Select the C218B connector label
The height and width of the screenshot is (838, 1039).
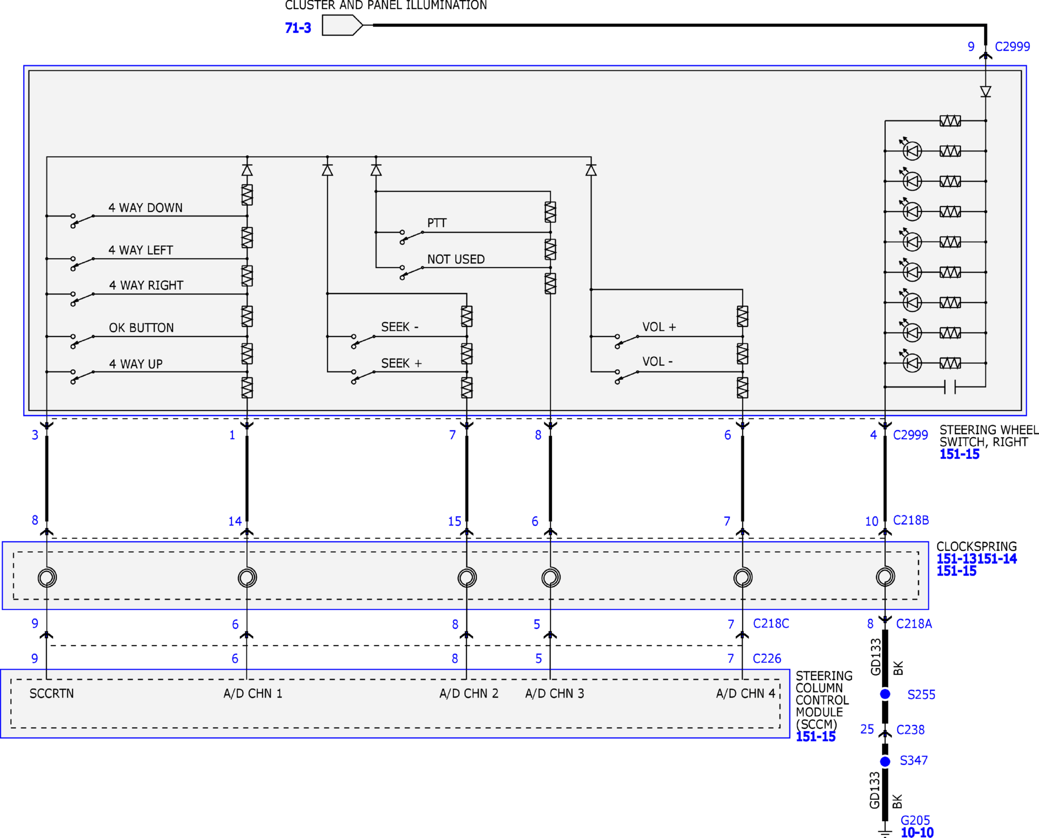[911, 520]
